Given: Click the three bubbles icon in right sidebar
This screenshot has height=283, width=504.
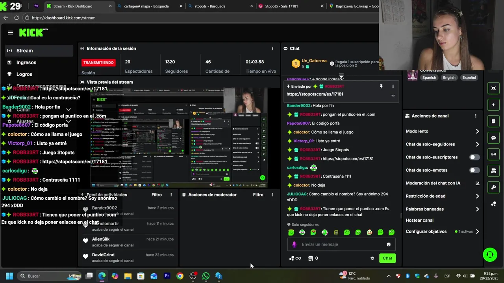Looking at the screenshot, I should [493, 204].
